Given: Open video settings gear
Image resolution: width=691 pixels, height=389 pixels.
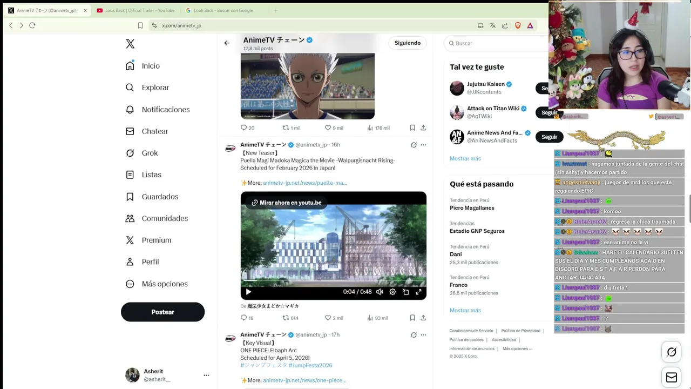Looking at the screenshot, I should [392, 292].
